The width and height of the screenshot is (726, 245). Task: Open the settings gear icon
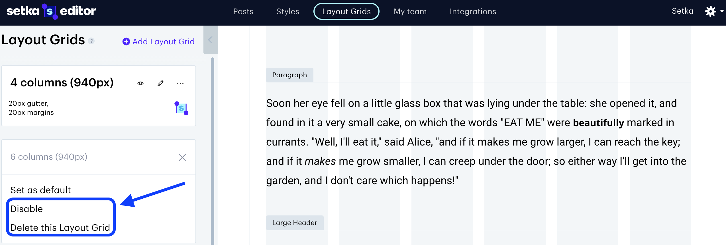(710, 11)
